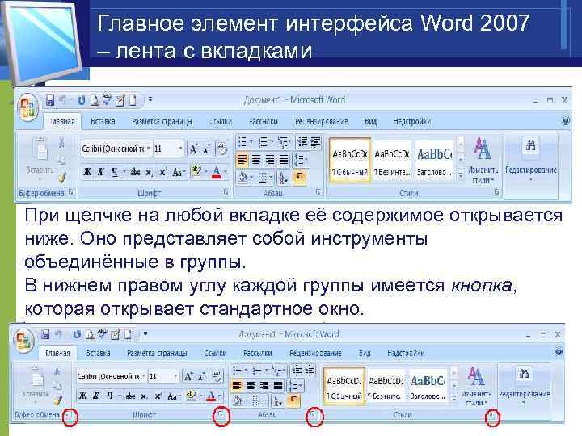Viewport: 582px width, 436px height.
Task: Open Редактирование dropdown in the upper ribbon
Action: tap(531, 160)
